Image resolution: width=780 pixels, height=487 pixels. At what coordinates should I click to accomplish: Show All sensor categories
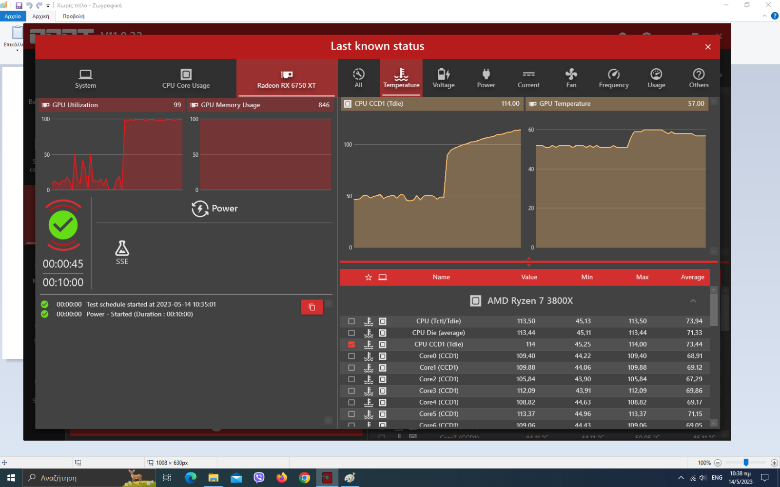(x=358, y=78)
